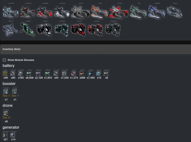Image resolution: width=191 pixels, height=142 pixels.
Task: Click the x8,606 battery count
Action: tap(30, 78)
